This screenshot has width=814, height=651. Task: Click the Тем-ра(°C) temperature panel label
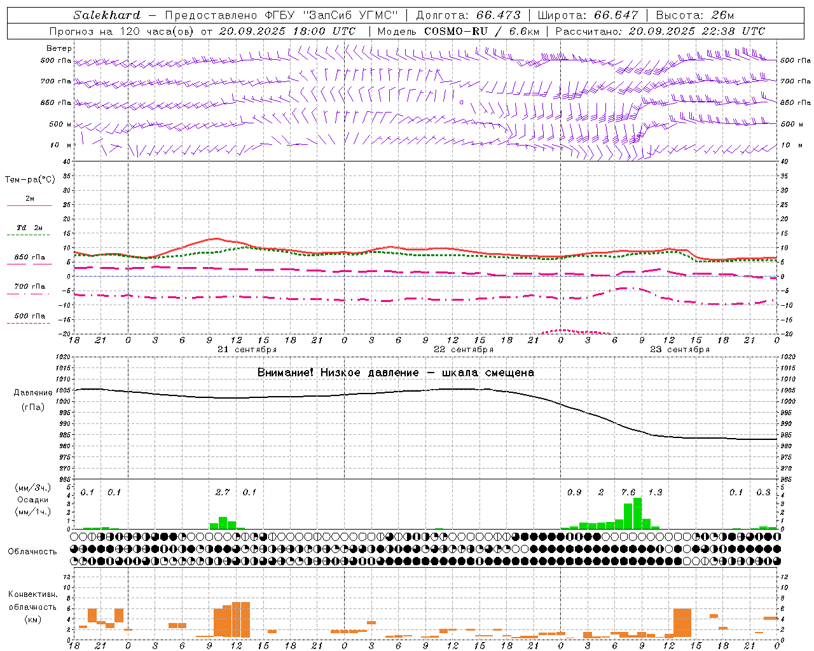click(30, 180)
